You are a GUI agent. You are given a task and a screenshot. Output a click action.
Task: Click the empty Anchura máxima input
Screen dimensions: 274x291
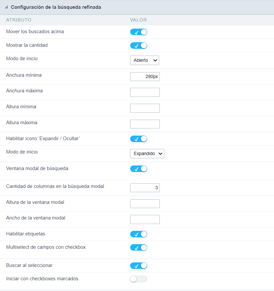click(145, 92)
